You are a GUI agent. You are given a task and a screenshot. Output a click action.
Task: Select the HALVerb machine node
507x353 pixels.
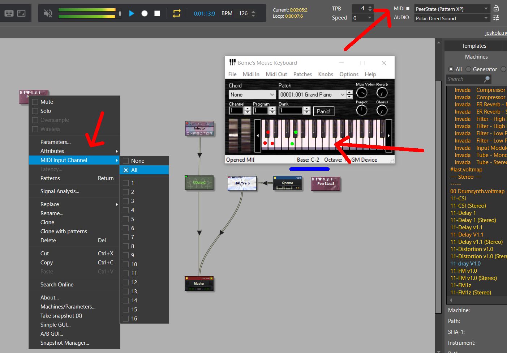click(242, 183)
